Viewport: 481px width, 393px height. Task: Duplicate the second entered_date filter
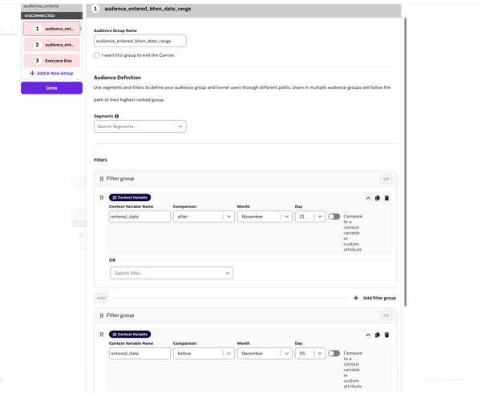pos(378,335)
